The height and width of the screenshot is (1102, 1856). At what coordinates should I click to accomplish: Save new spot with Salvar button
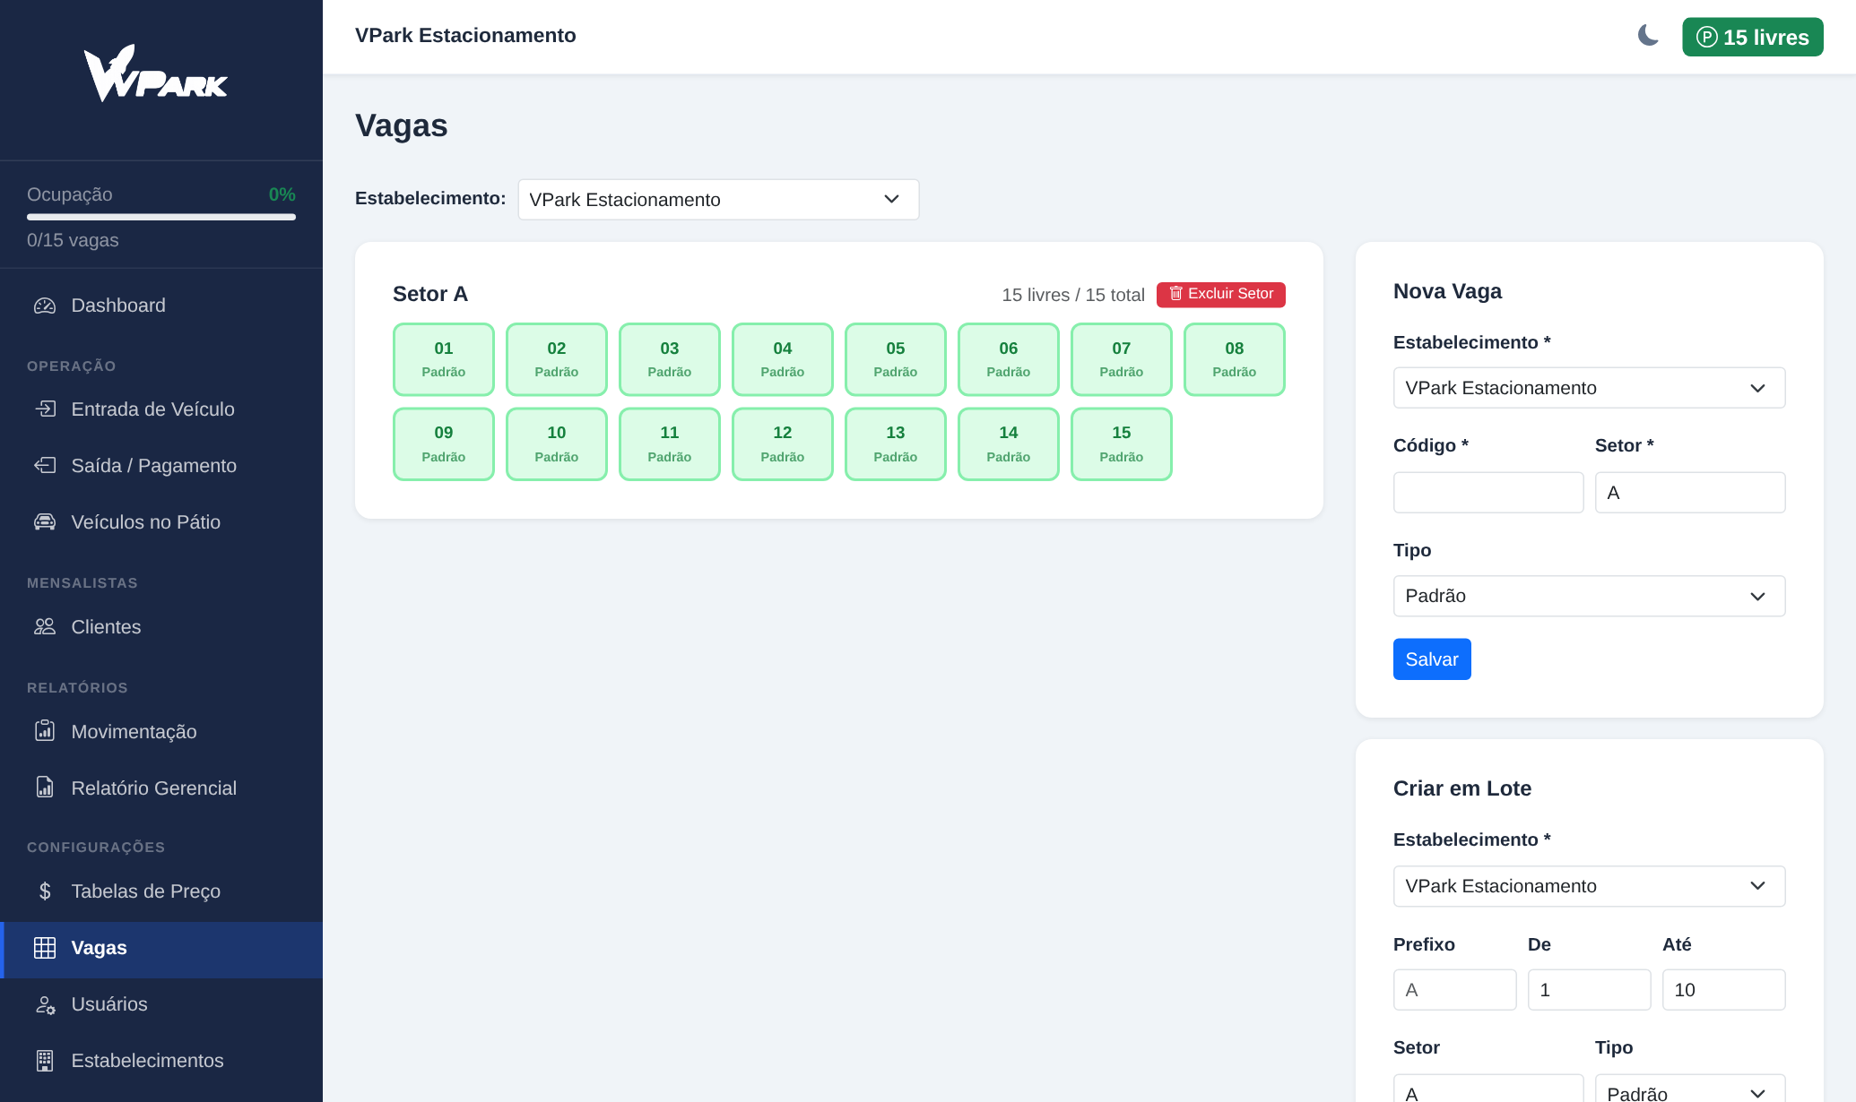(1432, 659)
